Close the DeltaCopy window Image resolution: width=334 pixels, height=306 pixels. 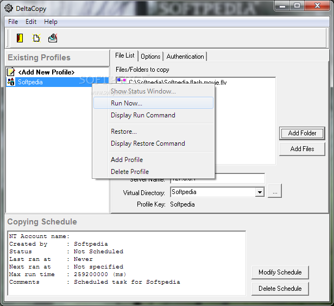click(317, 5)
